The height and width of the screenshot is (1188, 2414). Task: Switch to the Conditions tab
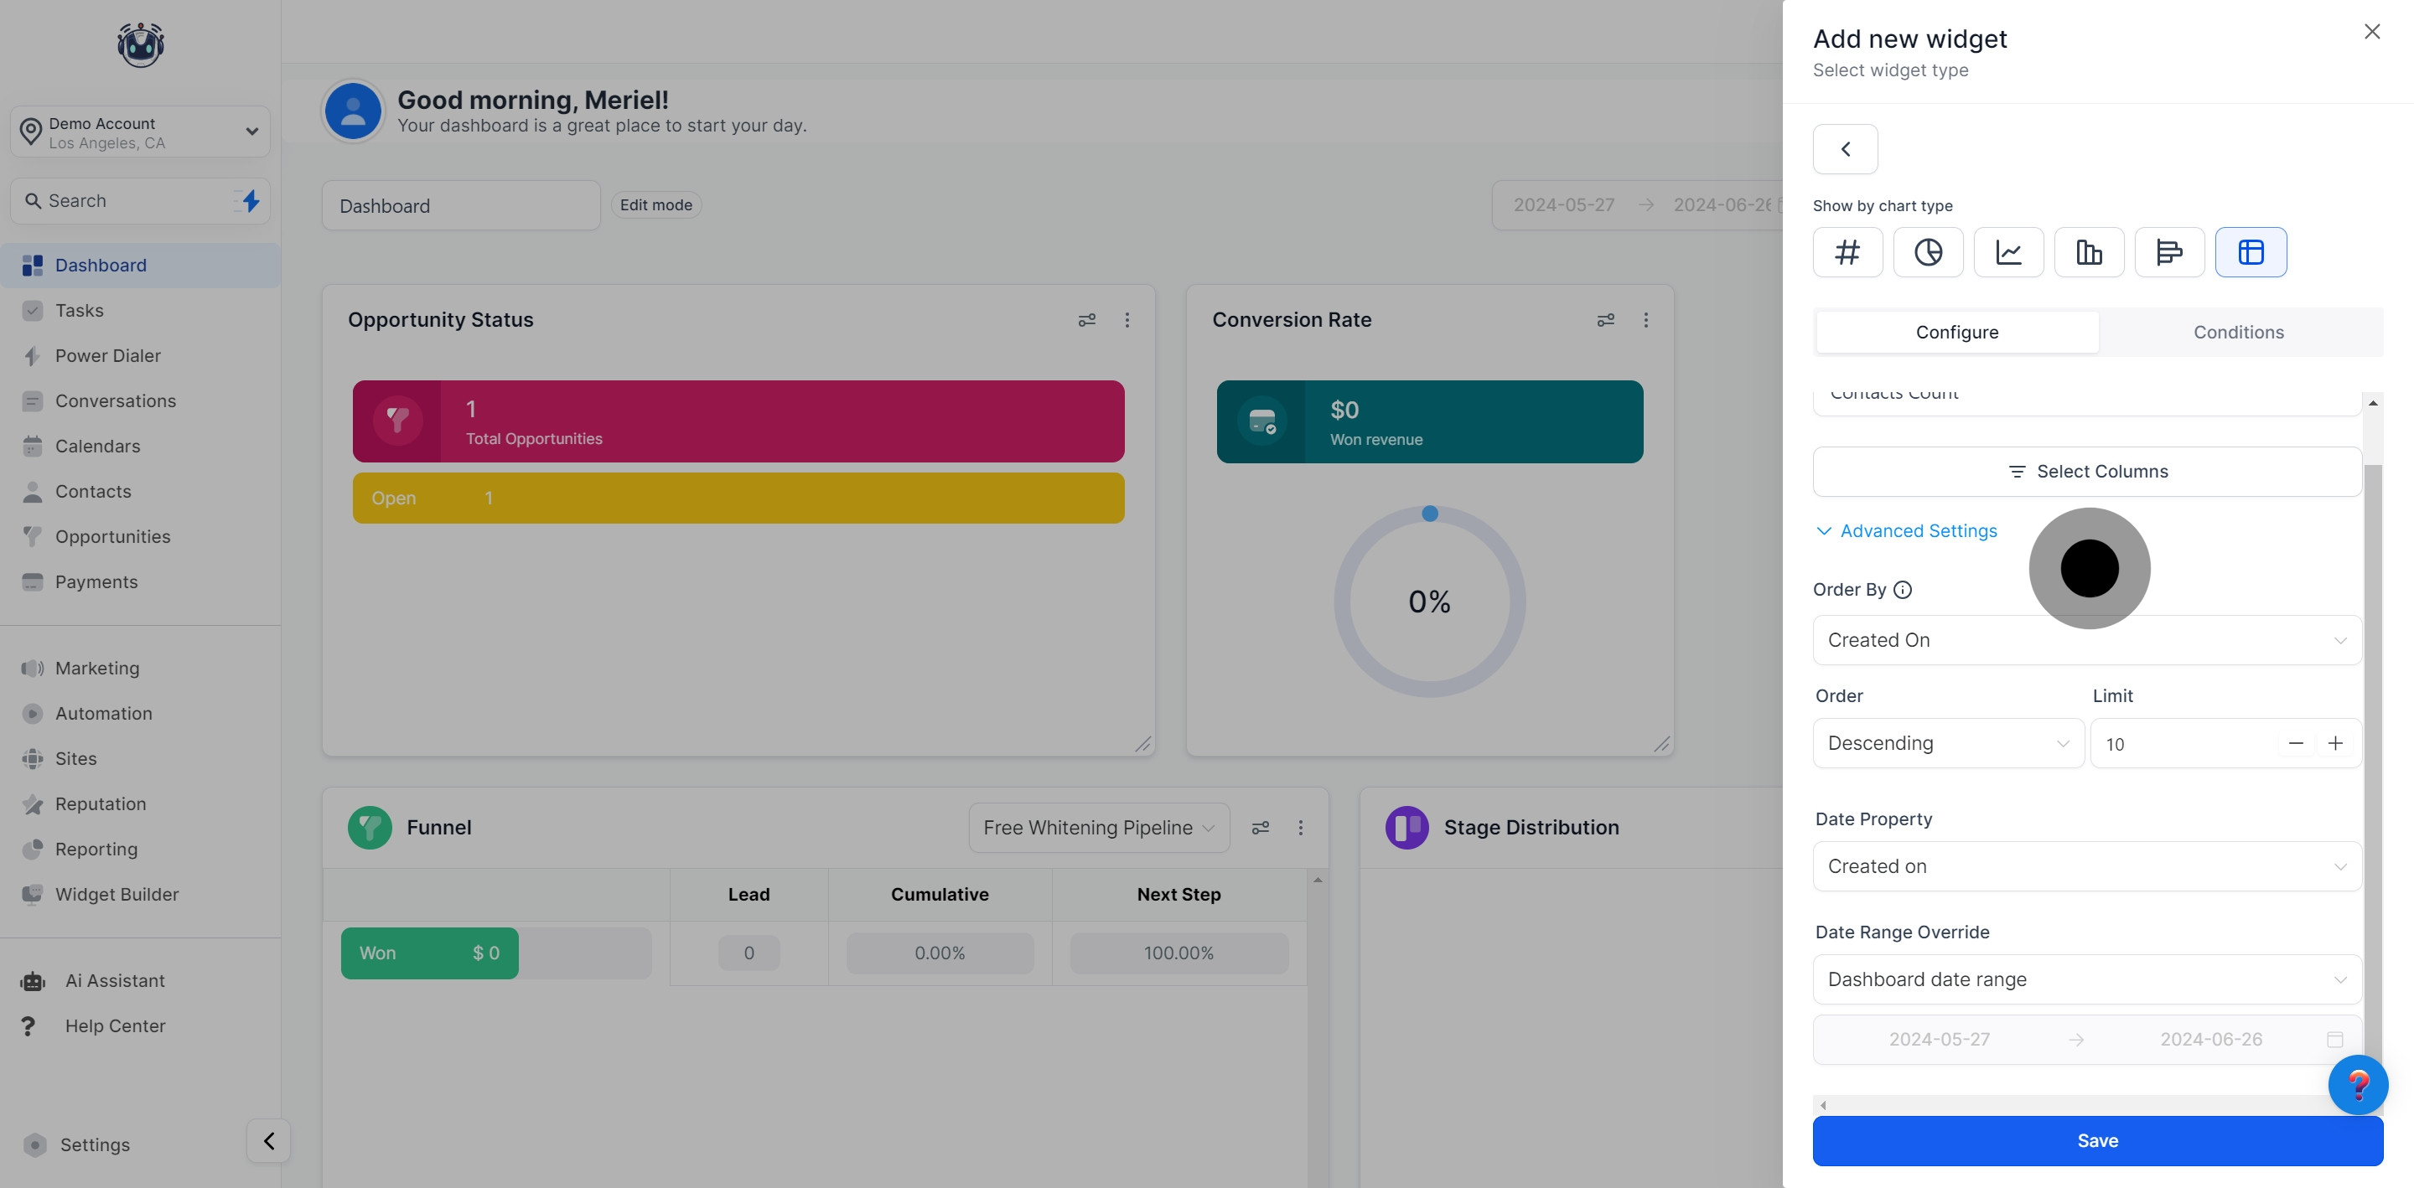click(2238, 333)
